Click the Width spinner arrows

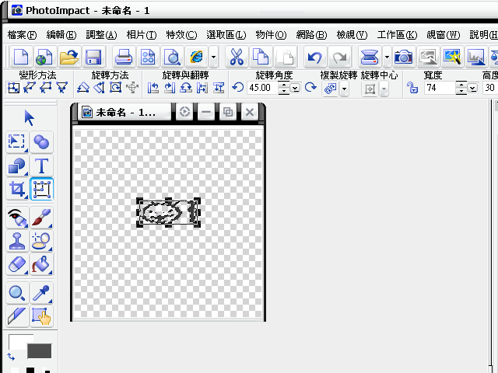(461, 88)
